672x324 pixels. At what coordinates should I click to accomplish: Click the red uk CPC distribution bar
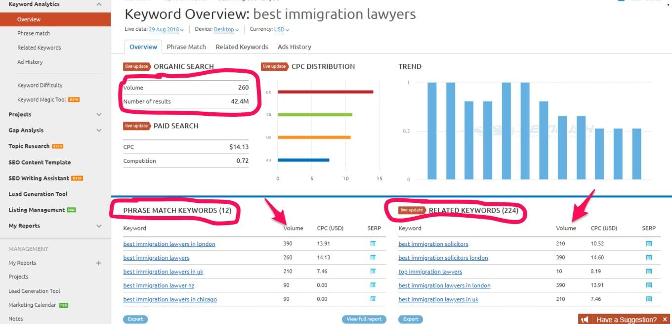[x=325, y=92]
